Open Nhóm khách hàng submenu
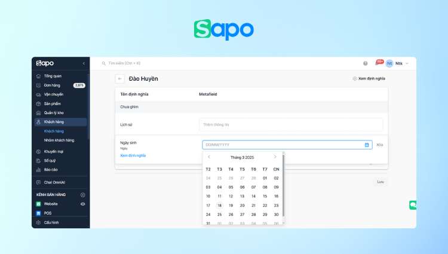Image resolution: width=448 pixels, height=254 pixels. 59,140
